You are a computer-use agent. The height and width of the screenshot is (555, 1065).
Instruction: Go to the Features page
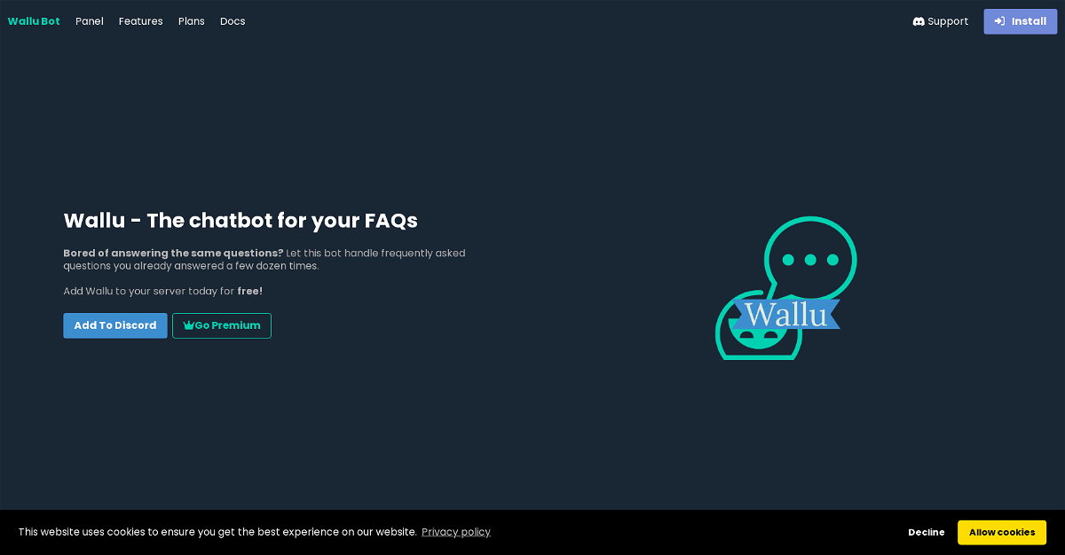(x=141, y=21)
